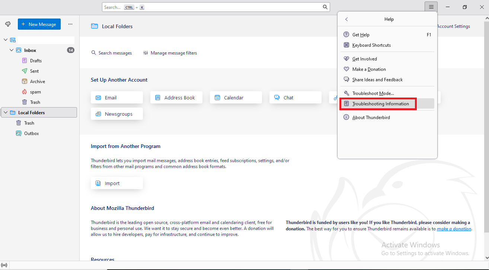Compose with the New Message button

(x=39, y=24)
